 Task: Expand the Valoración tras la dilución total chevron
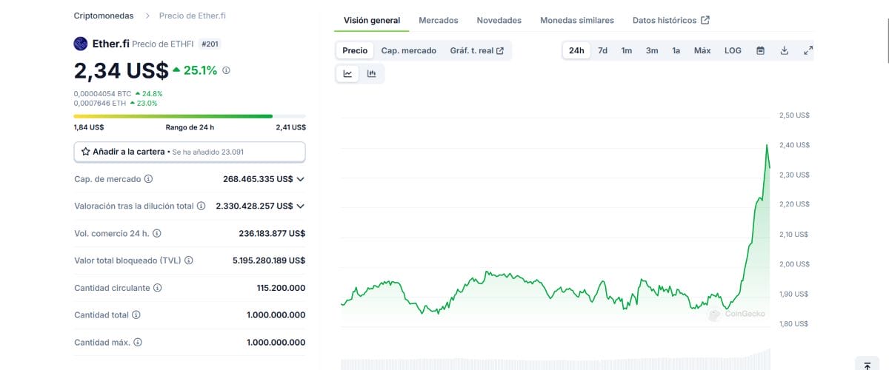pyautogui.click(x=301, y=206)
